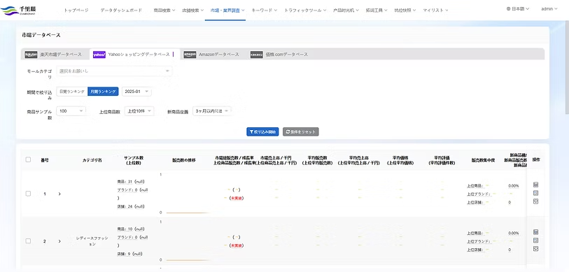The image size is (569, 272).
Task: Click third action icon in row 2
Action: pyautogui.click(x=535, y=249)
